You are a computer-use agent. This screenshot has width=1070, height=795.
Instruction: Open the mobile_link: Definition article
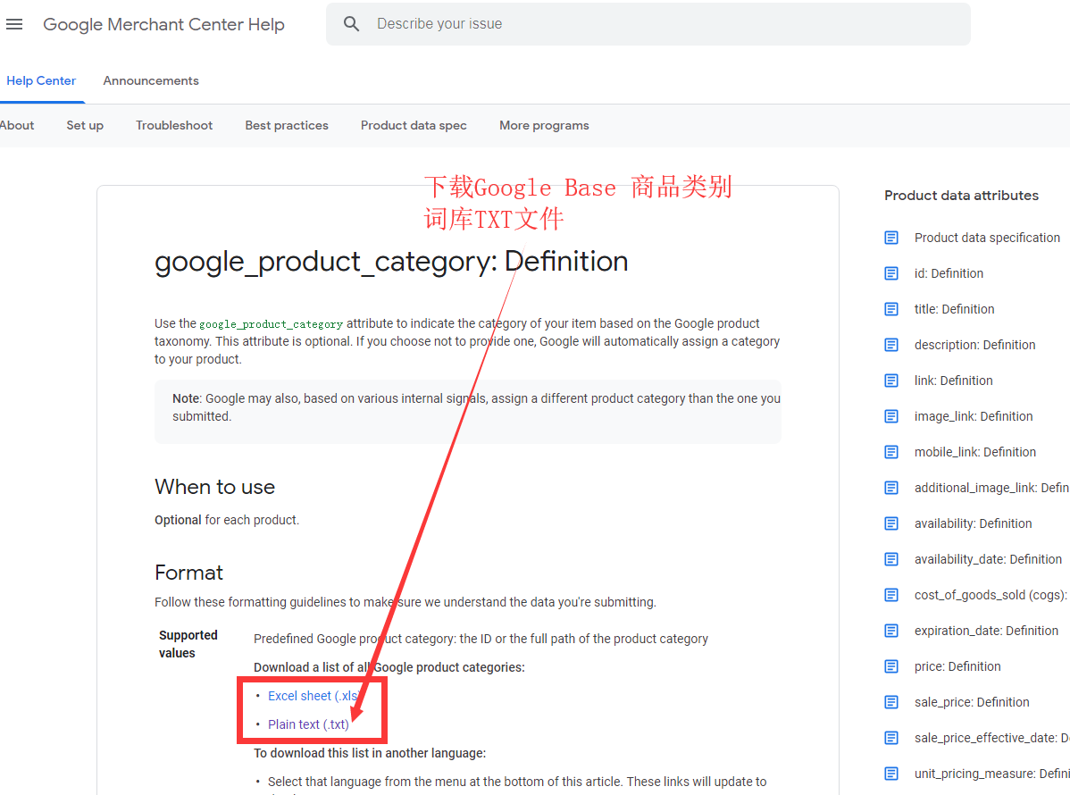[975, 452]
